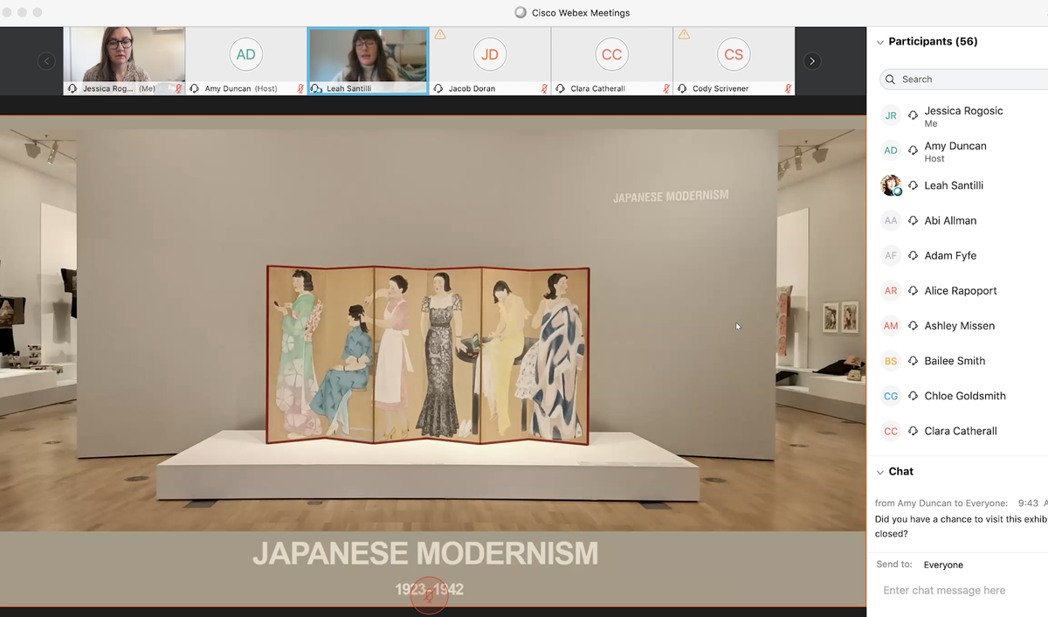1048x617 pixels.
Task: Click the muted mic icon on Jessica Rogosic's tile
Action: (178, 88)
